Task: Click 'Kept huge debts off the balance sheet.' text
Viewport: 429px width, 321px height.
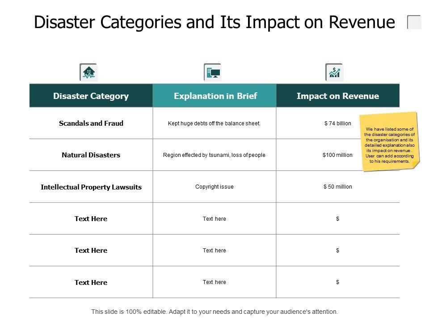Action: point(214,123)
